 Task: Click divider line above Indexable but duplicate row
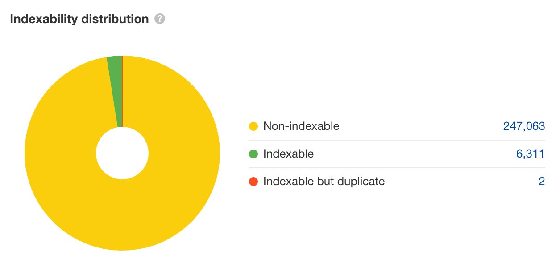(x=397, y=168)
